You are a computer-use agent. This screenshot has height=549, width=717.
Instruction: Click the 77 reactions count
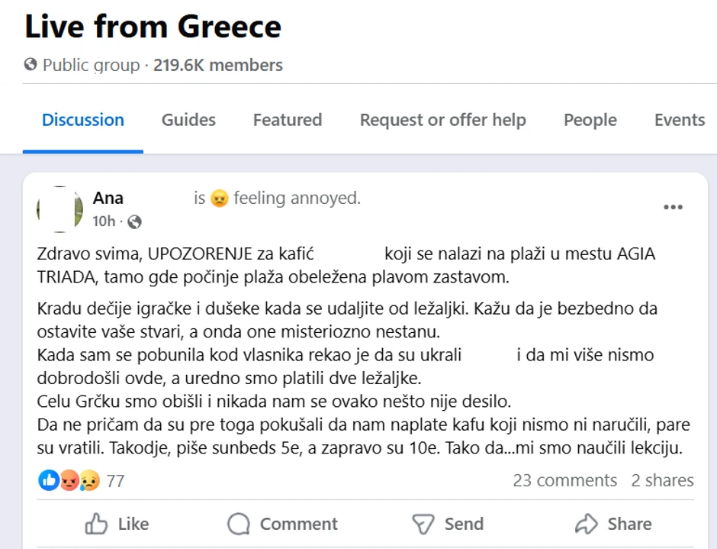(x=115, y=481)
